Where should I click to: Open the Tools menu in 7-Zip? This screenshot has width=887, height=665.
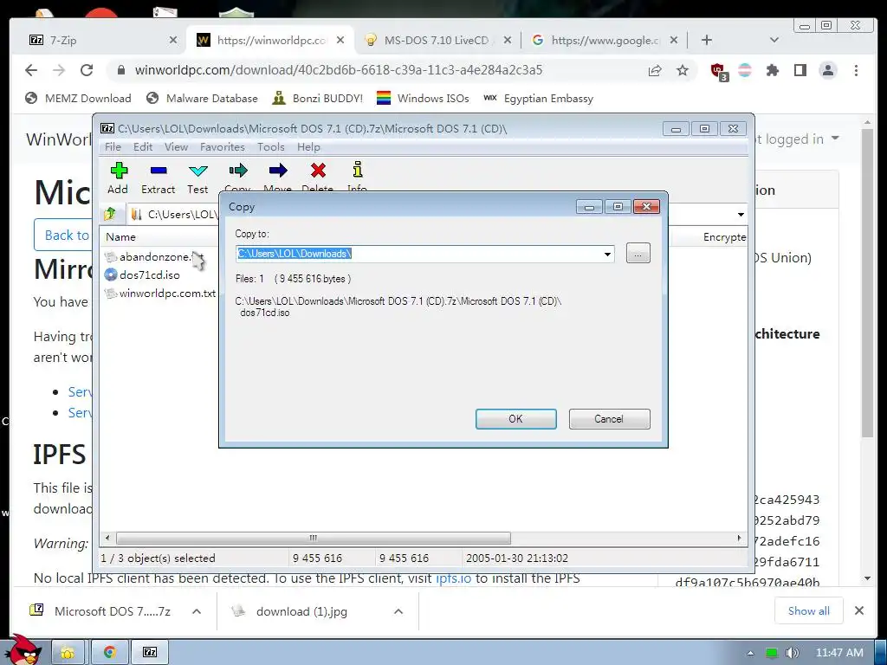[271, 147]
